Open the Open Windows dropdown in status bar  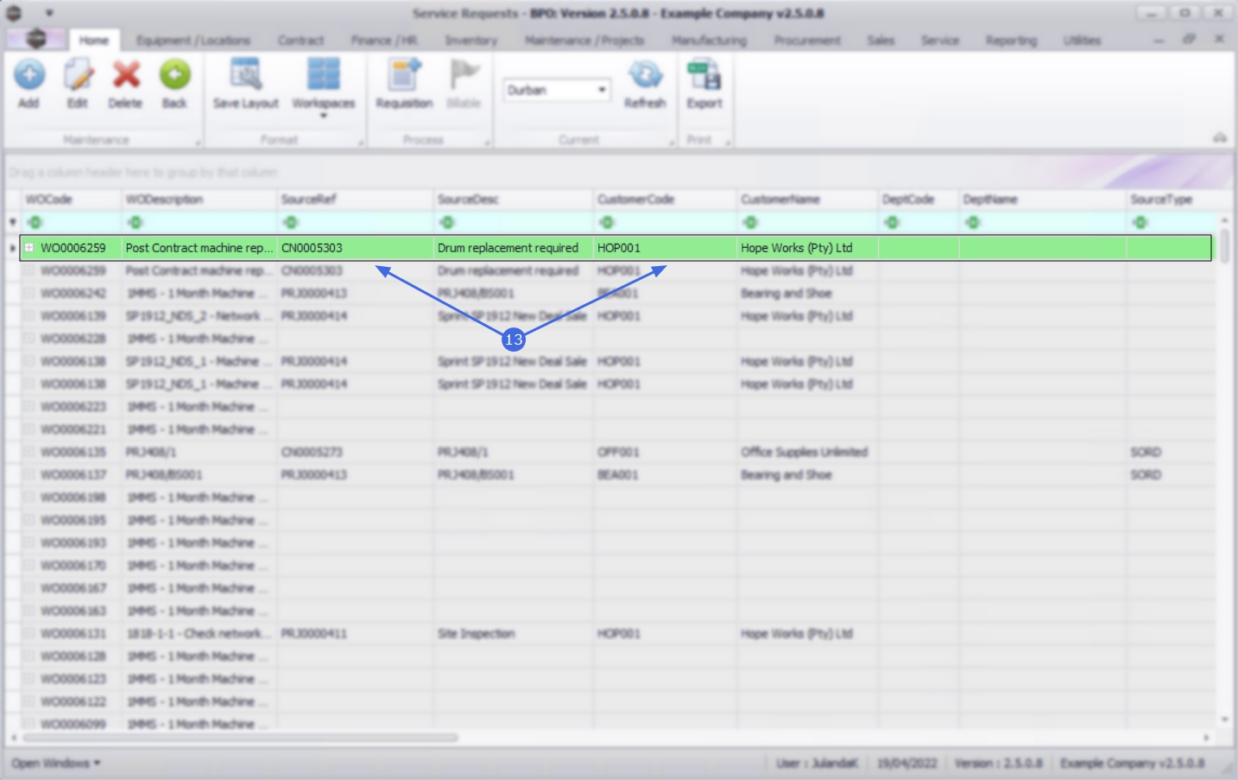(56, 764)
